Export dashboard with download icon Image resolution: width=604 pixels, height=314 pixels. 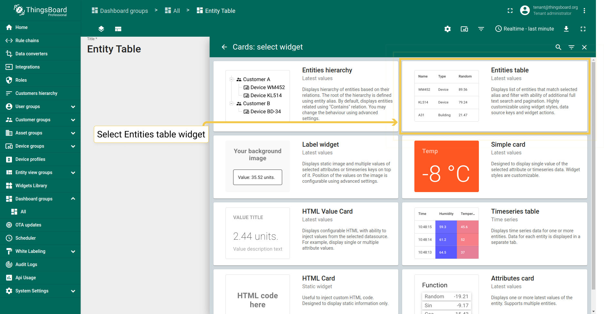(x=566, y=29)
